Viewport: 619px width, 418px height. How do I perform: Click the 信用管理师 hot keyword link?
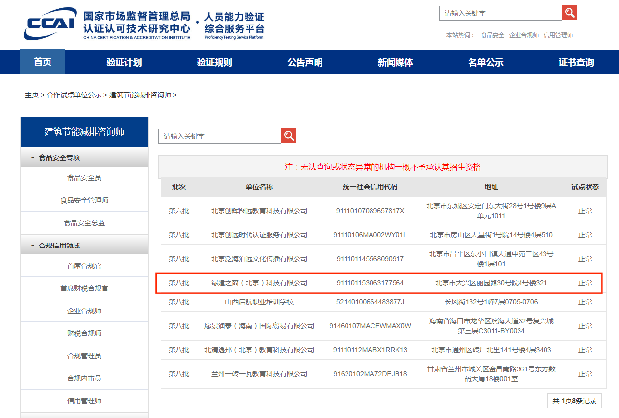[558, 35]
